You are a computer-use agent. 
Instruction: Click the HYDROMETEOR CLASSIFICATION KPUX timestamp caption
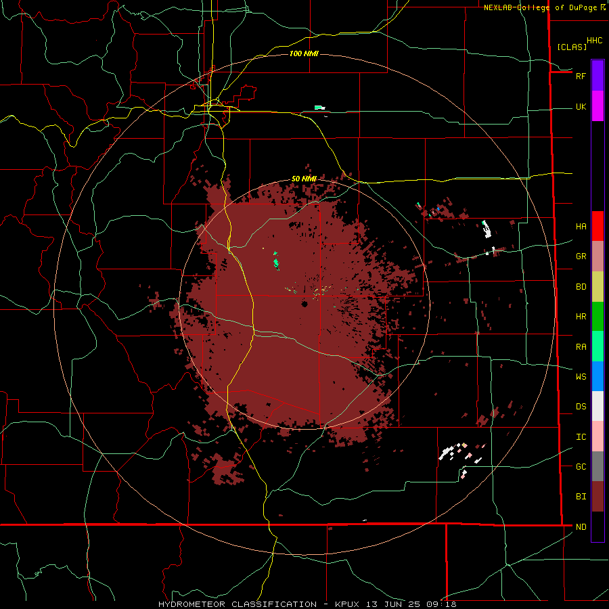pos(307,604)
